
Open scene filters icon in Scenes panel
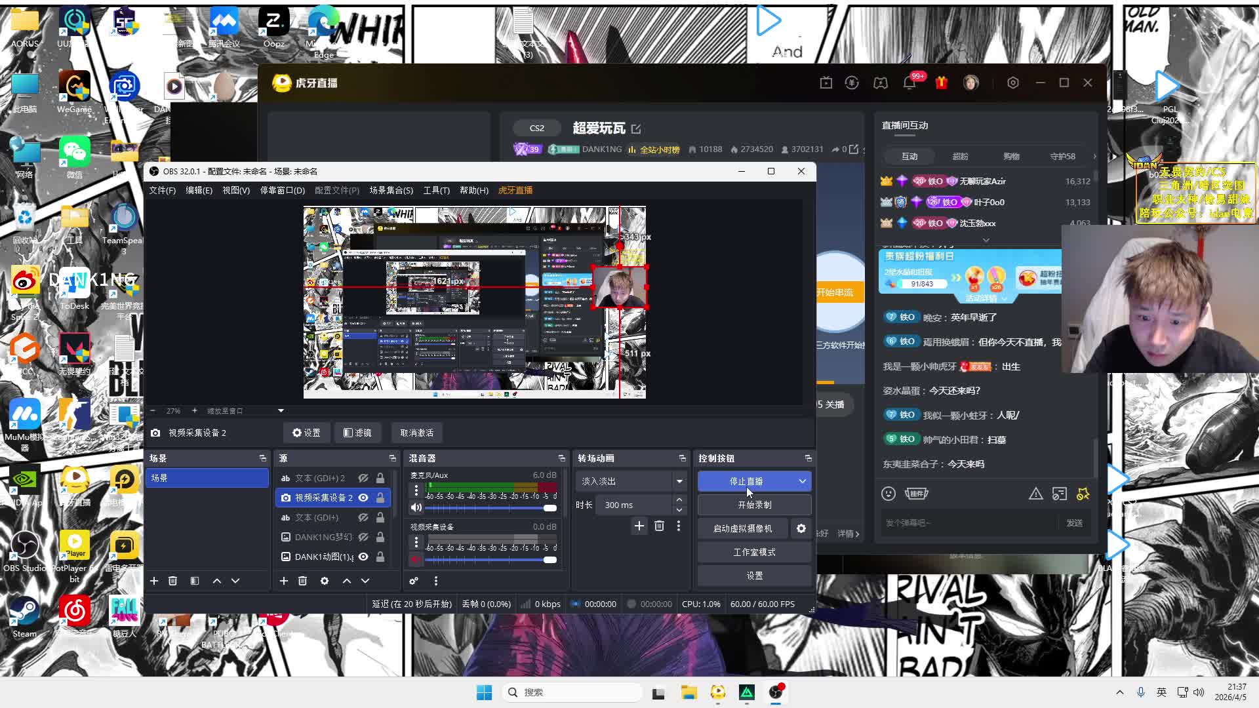pos(195,581)
